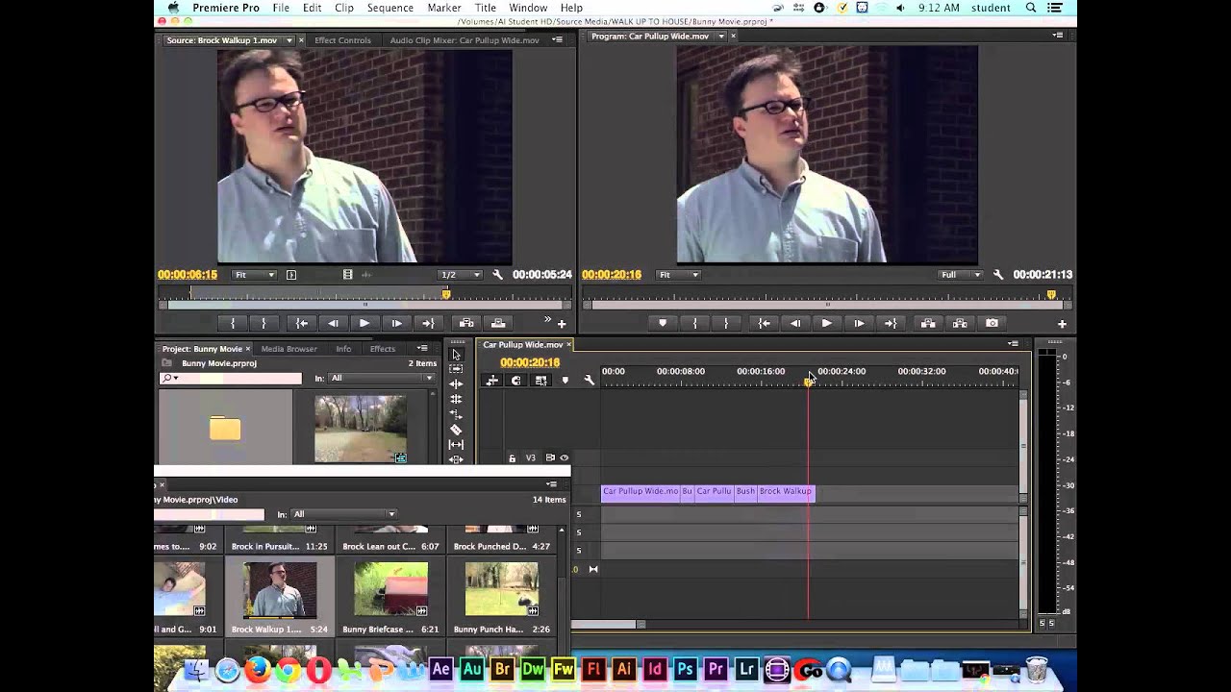
Task: Select Car Pullup Wide clip in timeline
Action: coord(641,492)
